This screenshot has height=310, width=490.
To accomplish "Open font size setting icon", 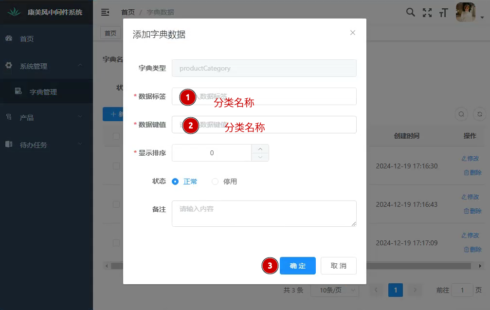I will [x=443, y=13].
